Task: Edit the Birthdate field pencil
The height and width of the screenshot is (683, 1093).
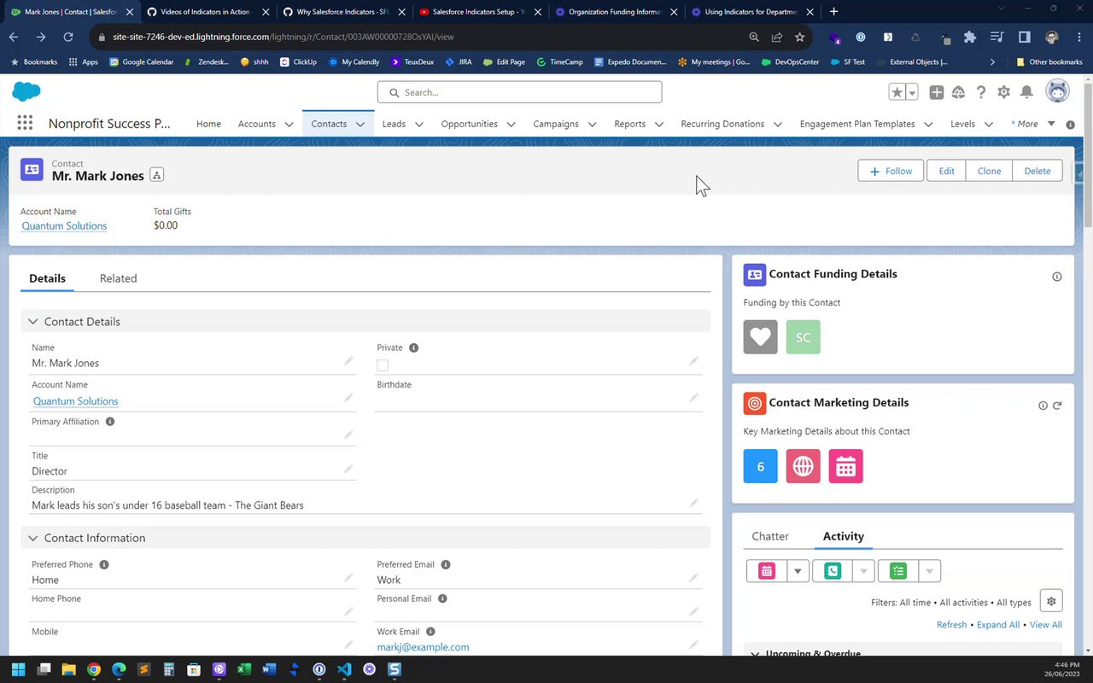Action: pyautogui.click(x=693, y=398)
